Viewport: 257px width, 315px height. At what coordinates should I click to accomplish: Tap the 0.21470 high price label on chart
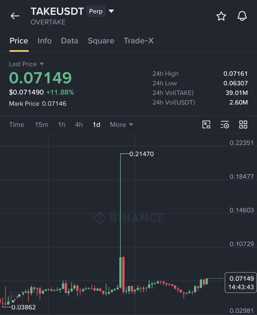click(x=142, y=154)
